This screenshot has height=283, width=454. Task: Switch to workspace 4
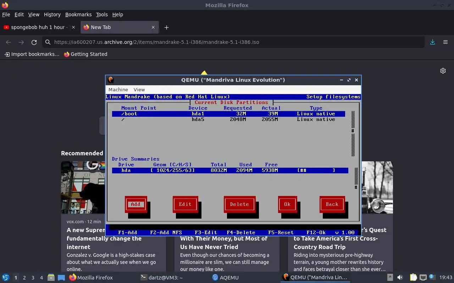pos(41,278)
